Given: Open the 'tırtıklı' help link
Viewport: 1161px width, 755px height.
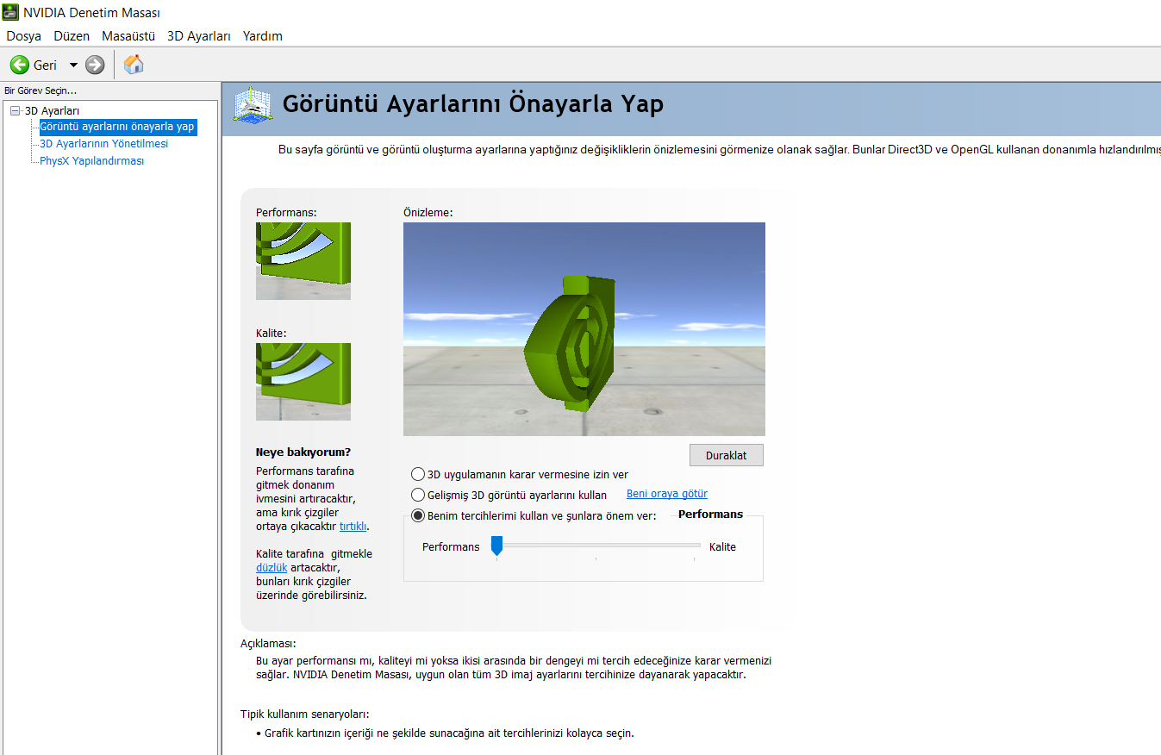Looking at the screenshot, I should (x=353, y=526).
